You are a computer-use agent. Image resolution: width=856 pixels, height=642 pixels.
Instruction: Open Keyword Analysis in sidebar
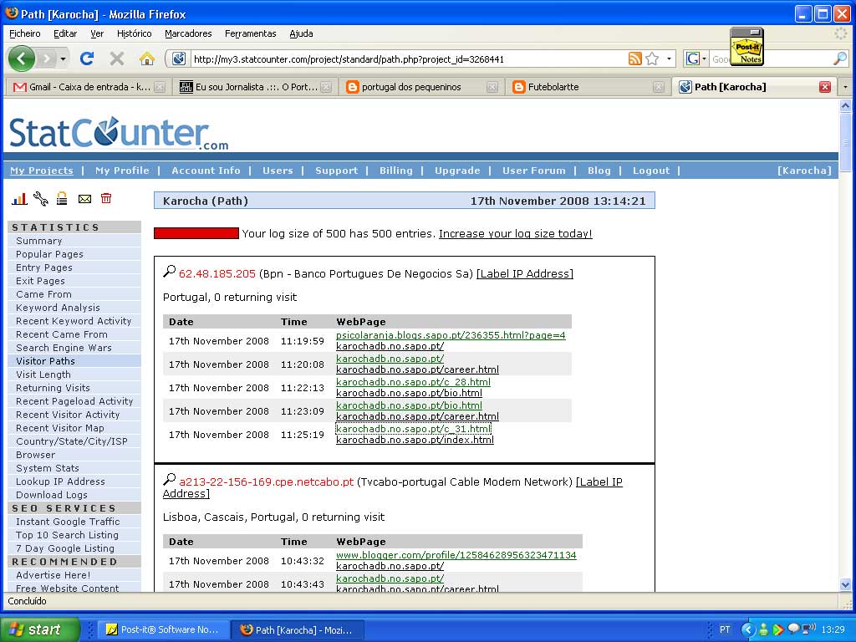tap(58, 308)
